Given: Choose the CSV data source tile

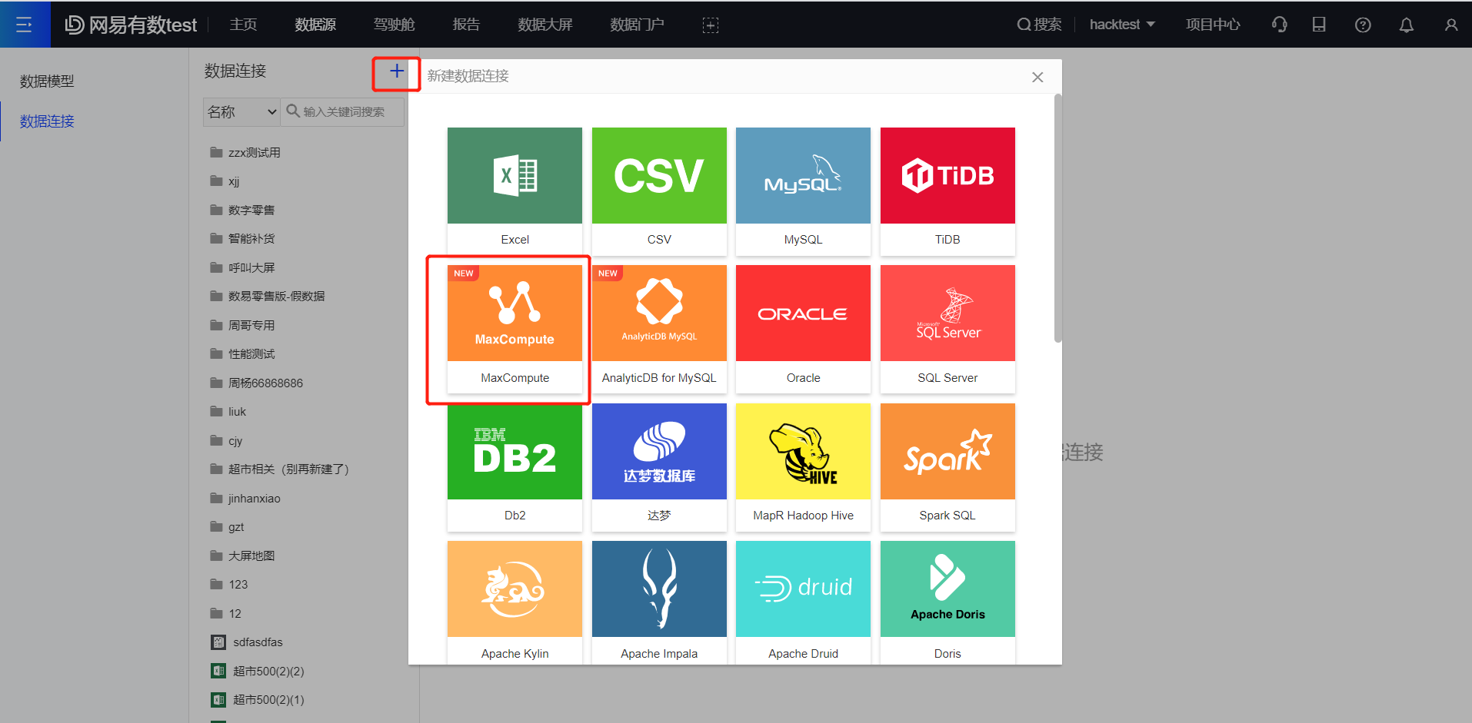Looking at the screenshot, I should point(659,191).
